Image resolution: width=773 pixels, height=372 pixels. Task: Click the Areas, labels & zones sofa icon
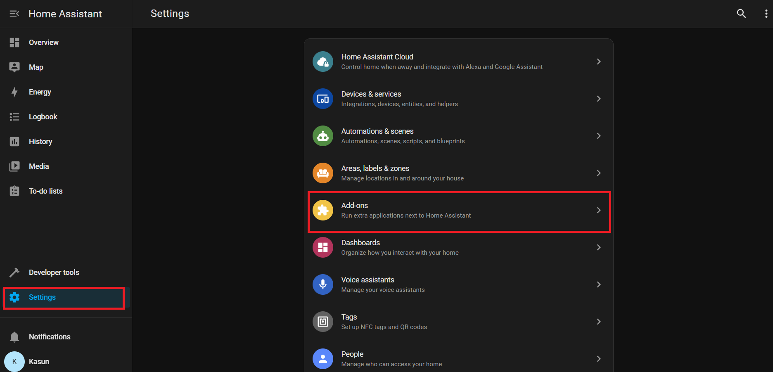[323, 173]
